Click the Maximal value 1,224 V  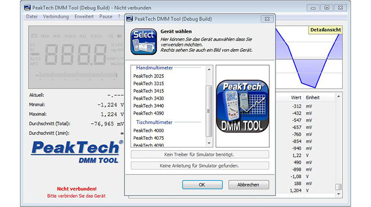(112, 115)
